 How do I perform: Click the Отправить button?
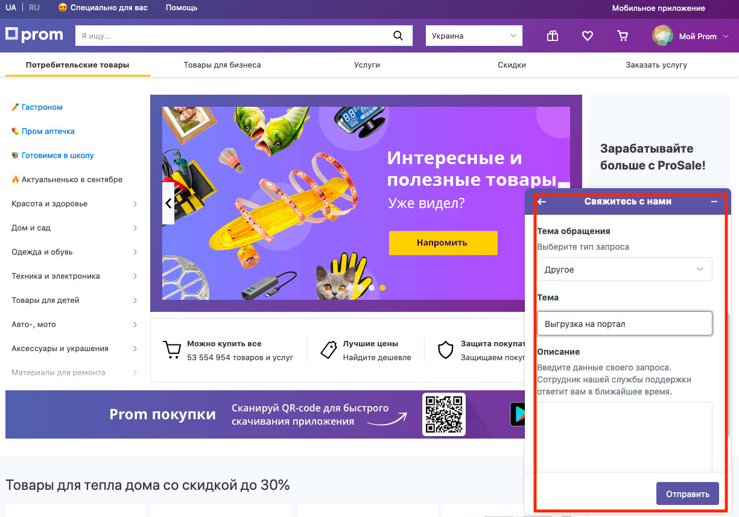tap(688, 493)
